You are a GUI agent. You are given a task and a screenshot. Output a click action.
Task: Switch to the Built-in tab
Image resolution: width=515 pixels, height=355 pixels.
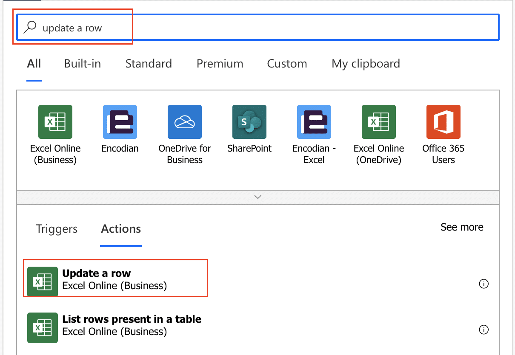(x=83, y=64)
